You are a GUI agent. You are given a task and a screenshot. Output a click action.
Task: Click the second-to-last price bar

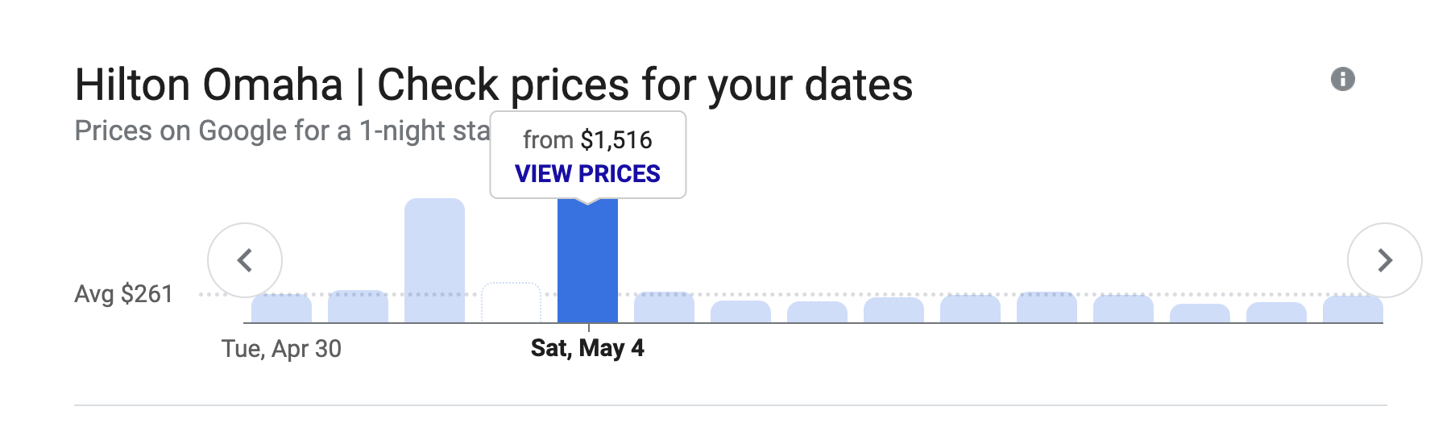tap(1276, 313)
